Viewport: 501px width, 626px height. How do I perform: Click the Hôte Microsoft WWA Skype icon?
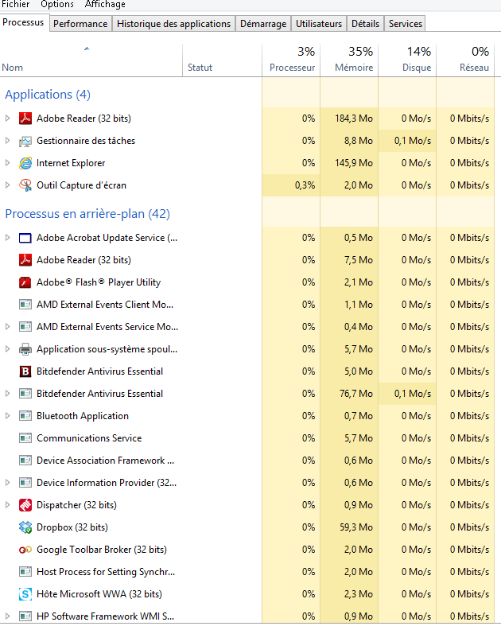pos(25,594)
